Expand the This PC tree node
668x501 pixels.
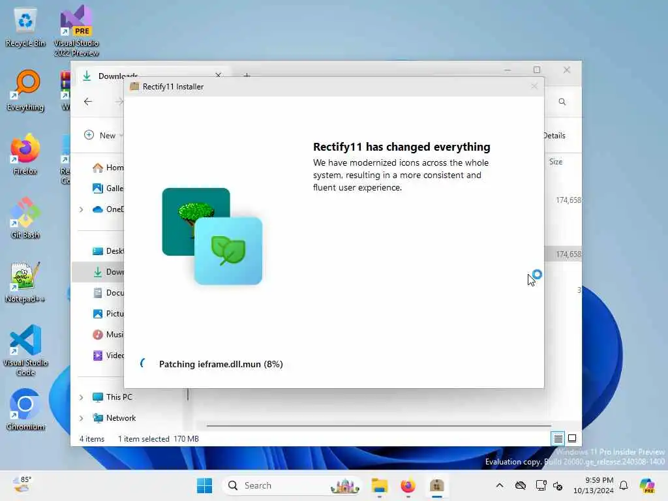81,397
